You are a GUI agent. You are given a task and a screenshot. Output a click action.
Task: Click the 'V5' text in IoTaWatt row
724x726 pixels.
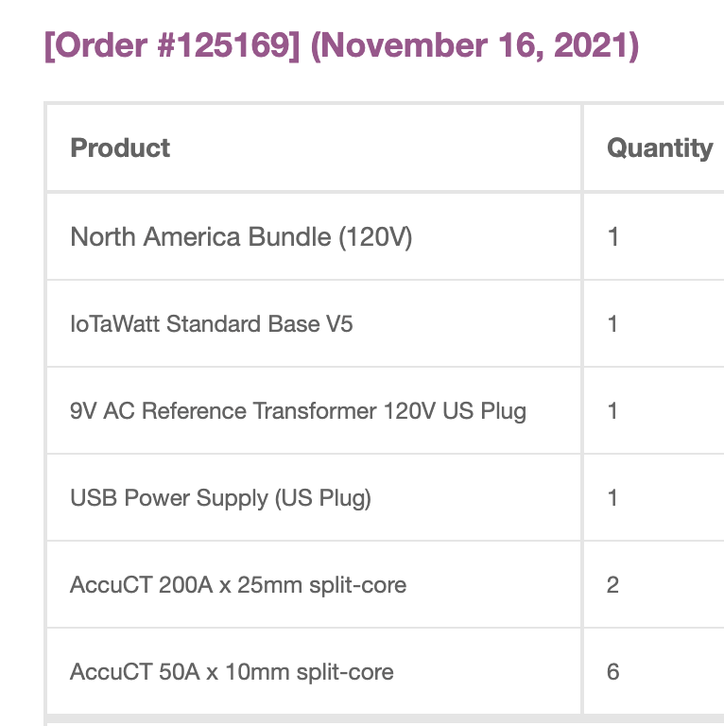339,324
